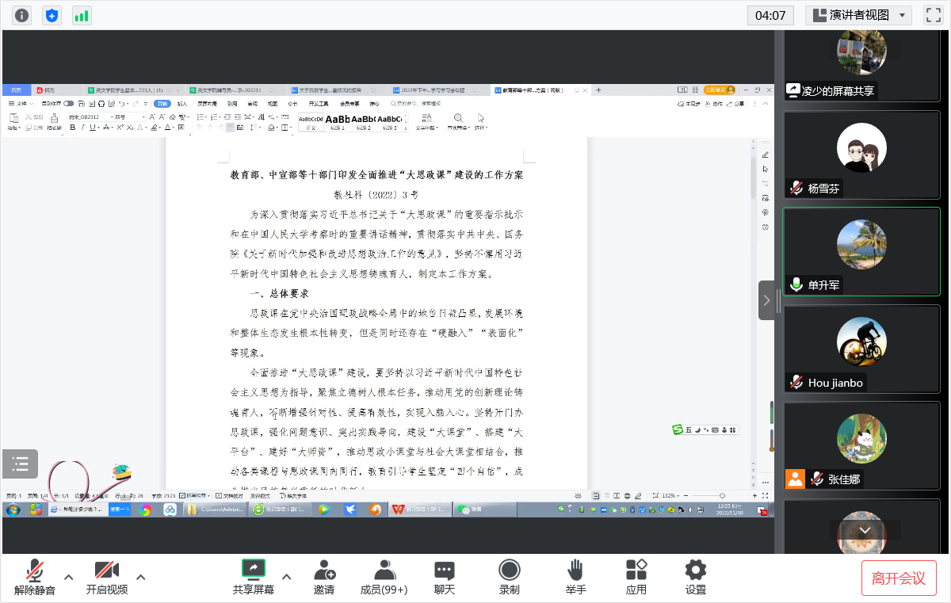The image size is (951, 603).
Task: Unmute the microphone
Action: [x=35, y=577]
